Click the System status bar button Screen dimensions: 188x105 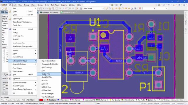(143, 104)
